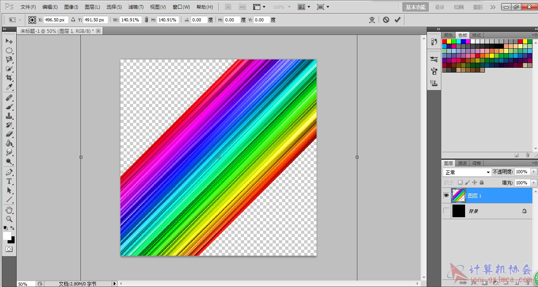Toggle the maintain aspect ratio link
The image size is (538, 287).
point(146,19)
